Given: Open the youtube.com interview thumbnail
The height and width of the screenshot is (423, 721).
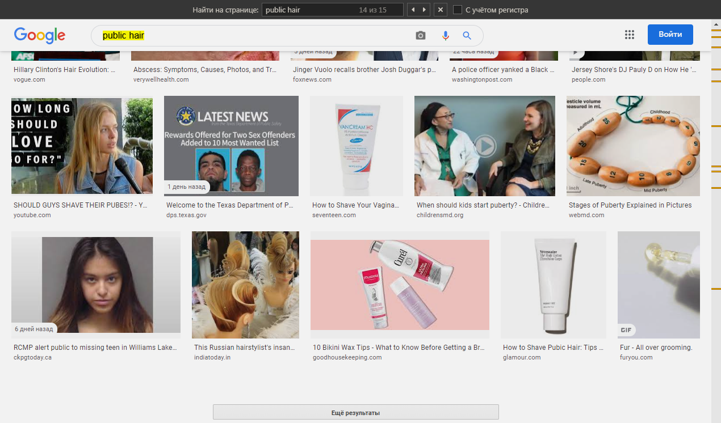Looking at the screenshot, I should 82,146.
